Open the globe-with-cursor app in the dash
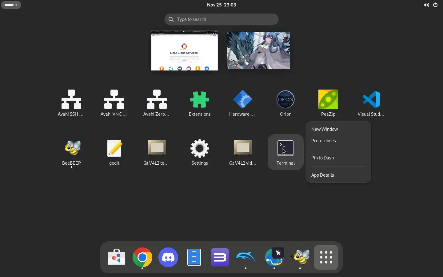This screenshot has width=443, height=277. tap(275, 258)
